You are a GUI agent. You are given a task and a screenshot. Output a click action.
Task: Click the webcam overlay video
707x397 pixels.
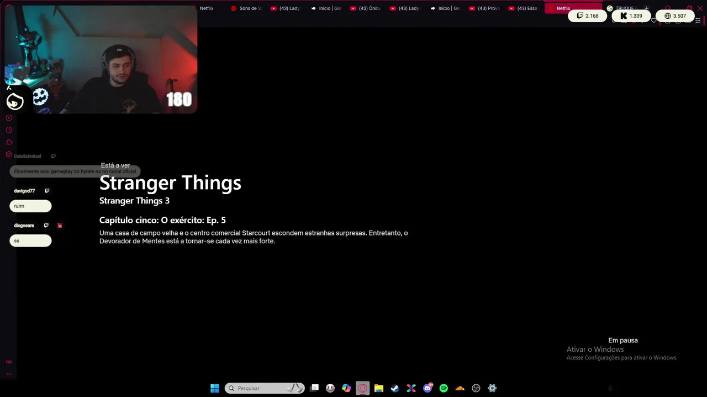(101, 60)
